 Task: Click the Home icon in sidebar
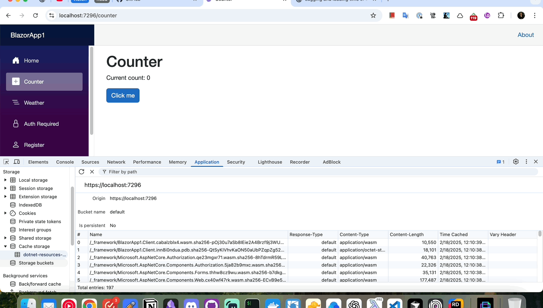coord(16,61)
